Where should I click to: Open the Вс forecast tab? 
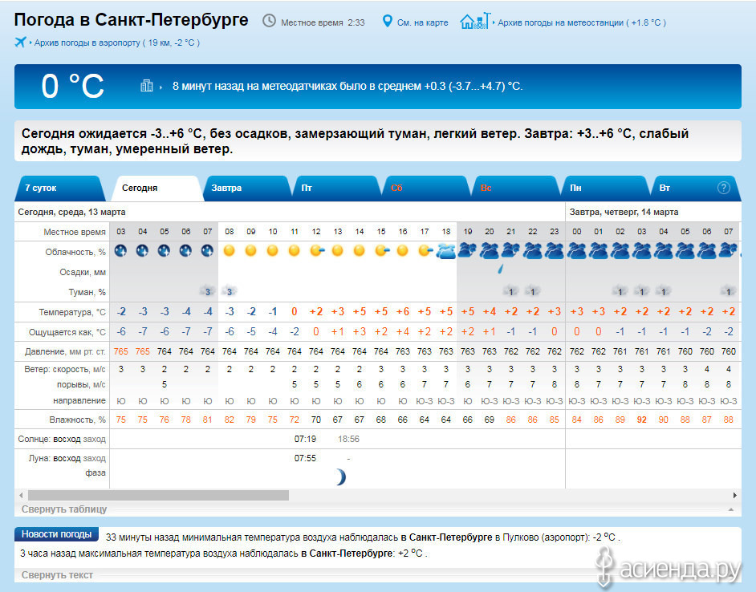pos(515,188)
